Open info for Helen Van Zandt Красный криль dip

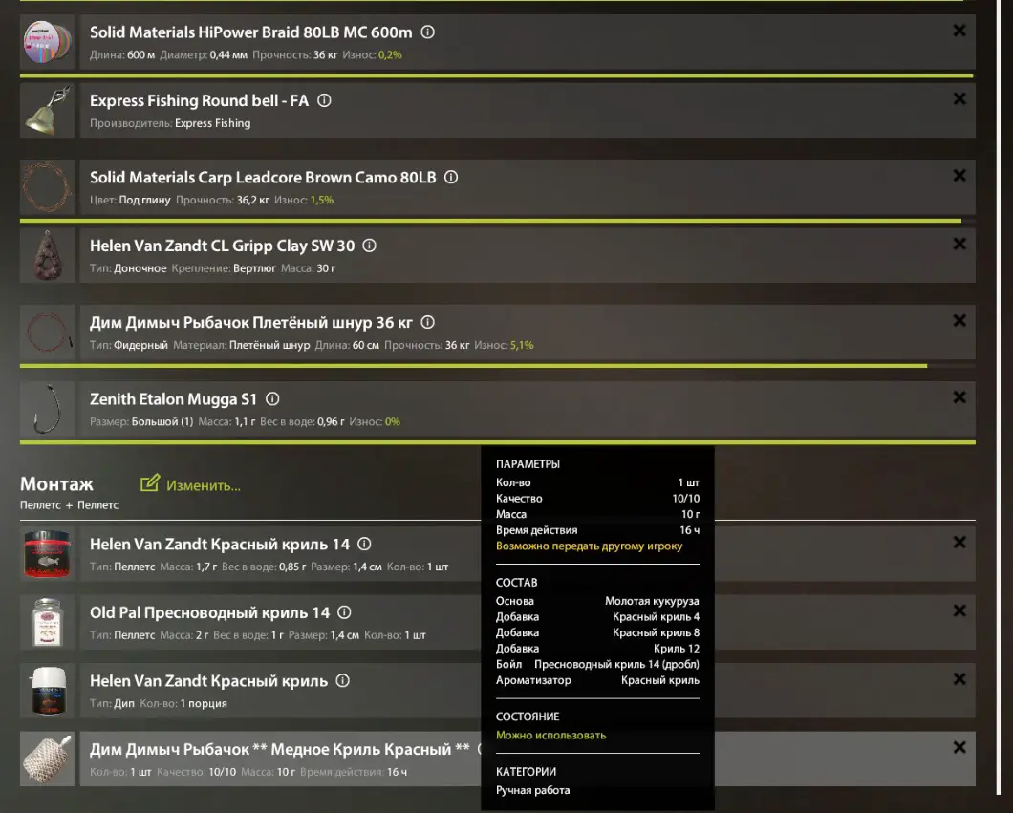(x=343, y=680)
